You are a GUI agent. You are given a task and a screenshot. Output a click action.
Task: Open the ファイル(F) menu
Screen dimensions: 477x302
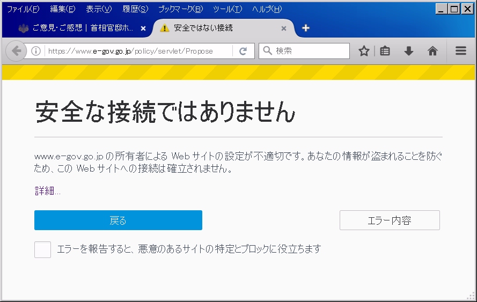(23, 9)
